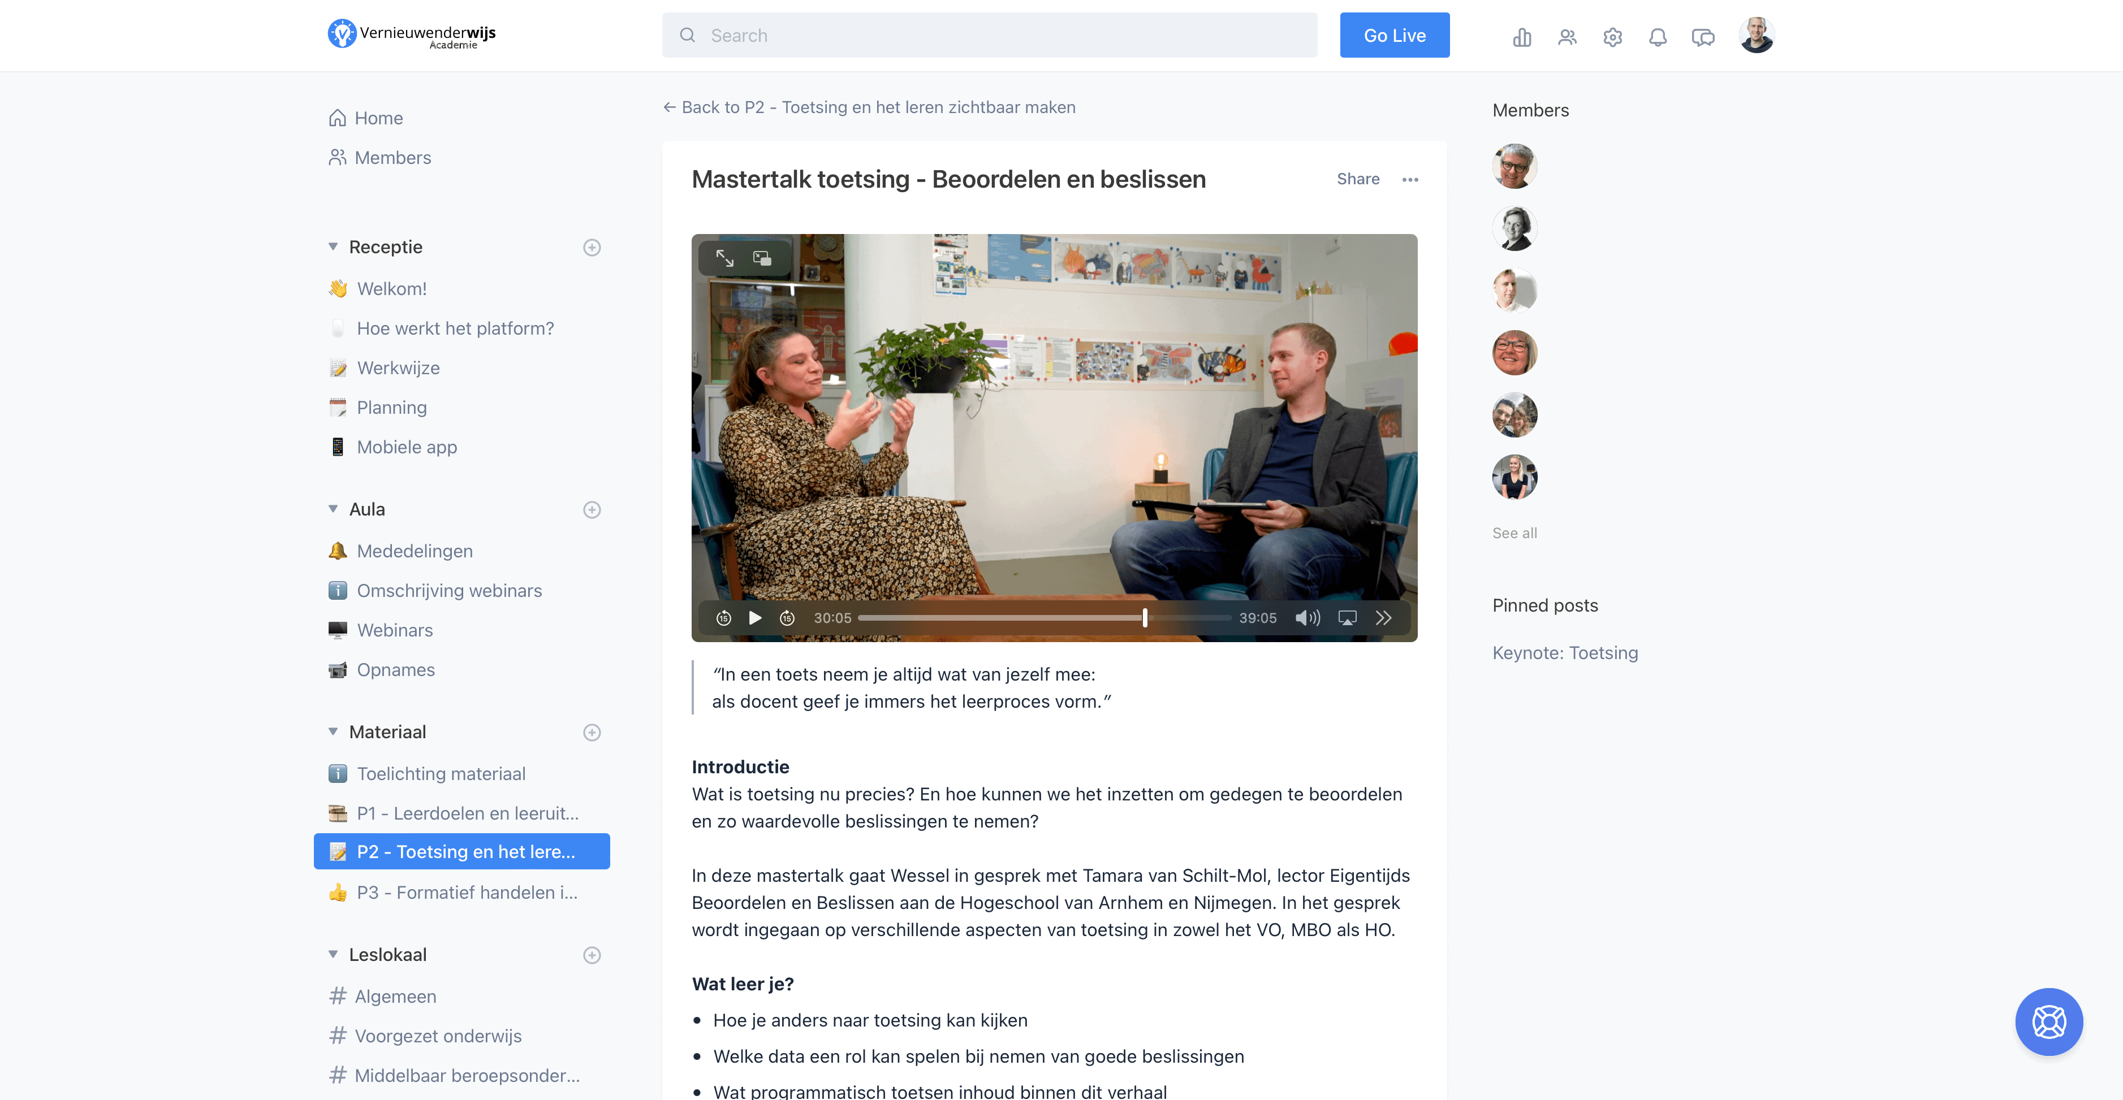Click the AirPlay icon on video

click(1348, 618)
